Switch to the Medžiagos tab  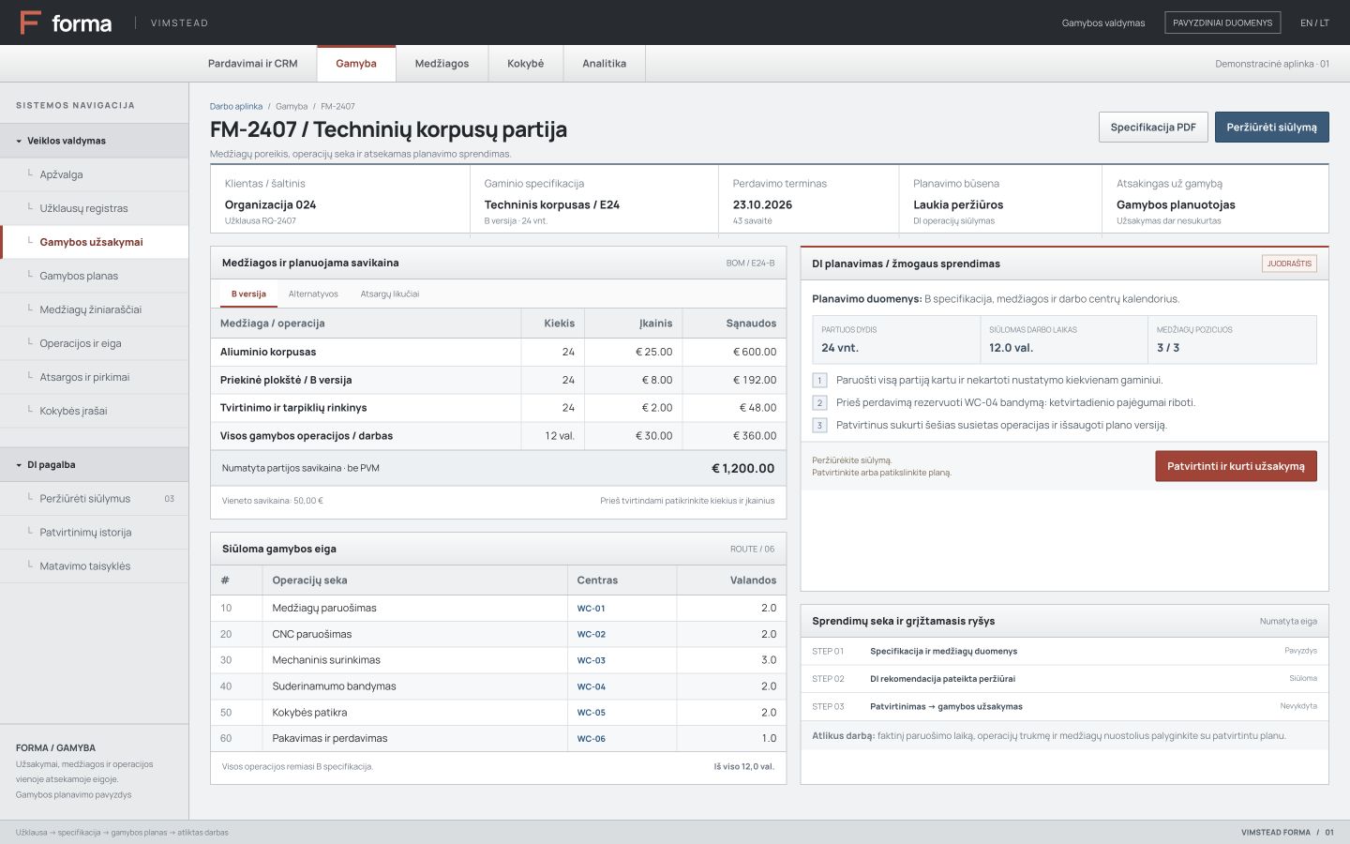pyautogui.click(x=442, y=64)
